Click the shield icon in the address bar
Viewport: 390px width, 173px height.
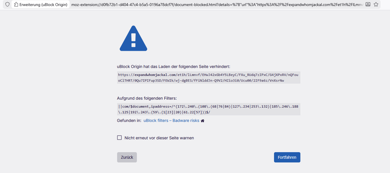pyautogui.click(x=7, y=5)
